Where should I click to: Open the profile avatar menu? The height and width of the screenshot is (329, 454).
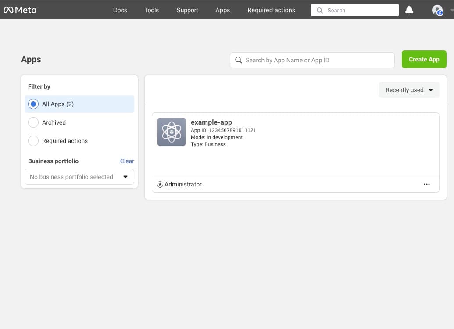click(x=437, y=10)
